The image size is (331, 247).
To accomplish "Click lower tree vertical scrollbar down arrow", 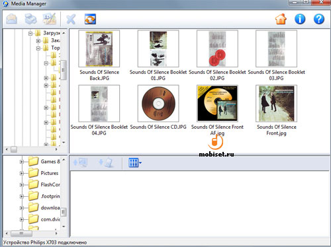I will tap(64, 227).
